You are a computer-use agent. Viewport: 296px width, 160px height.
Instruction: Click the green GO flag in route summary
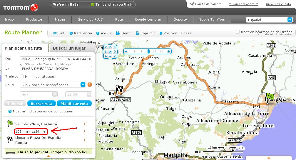(x=10, y=124)
